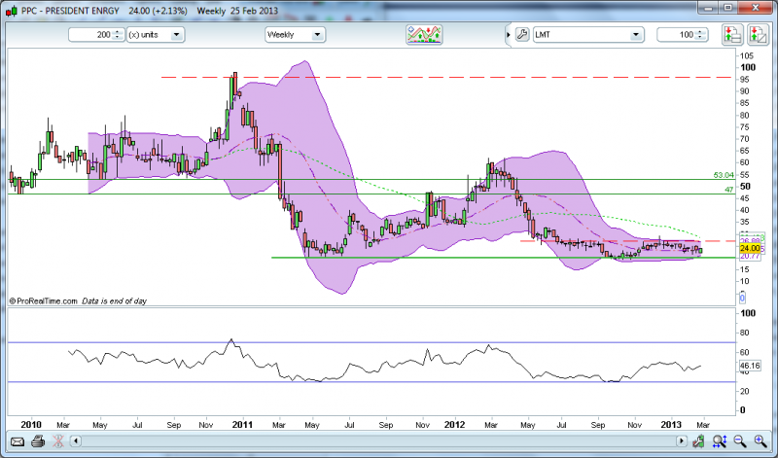
Task: Click the 46.16 RSI value label
Action: (750, 367)
